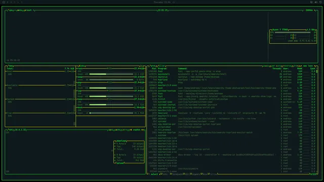Image resolution: width=324 pixels, height=182 pixels.
Task: Select the quickshell process row
Action: 232,74
